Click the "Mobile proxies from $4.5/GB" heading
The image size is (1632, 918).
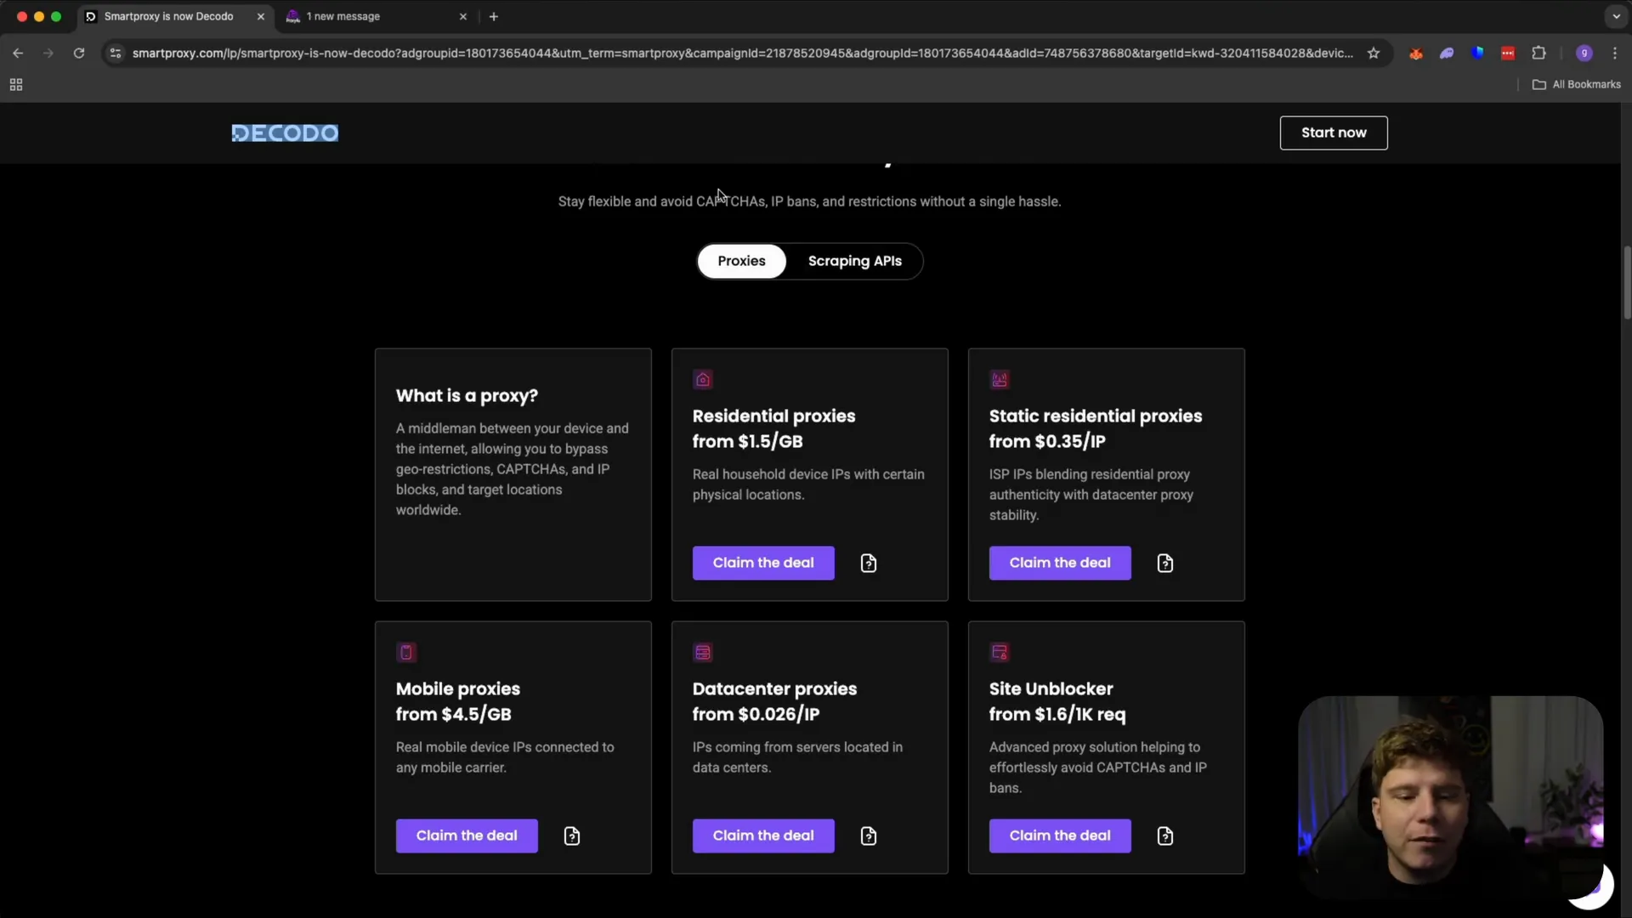457,701
